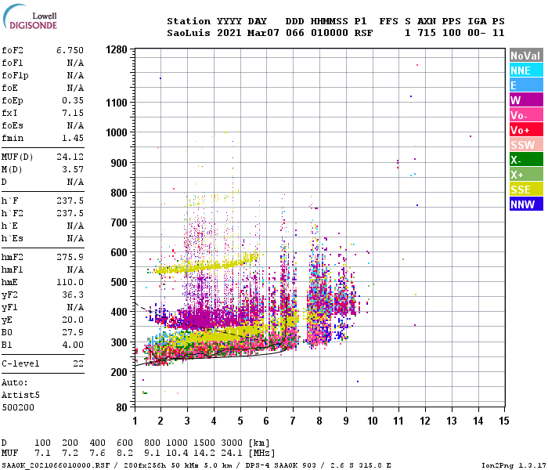Click the Lowell Digisonde logo

[x=30, y=17]
